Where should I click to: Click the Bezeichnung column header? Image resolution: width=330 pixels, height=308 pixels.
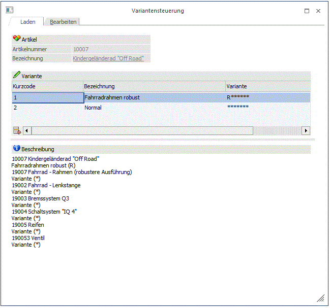point(154,86)
